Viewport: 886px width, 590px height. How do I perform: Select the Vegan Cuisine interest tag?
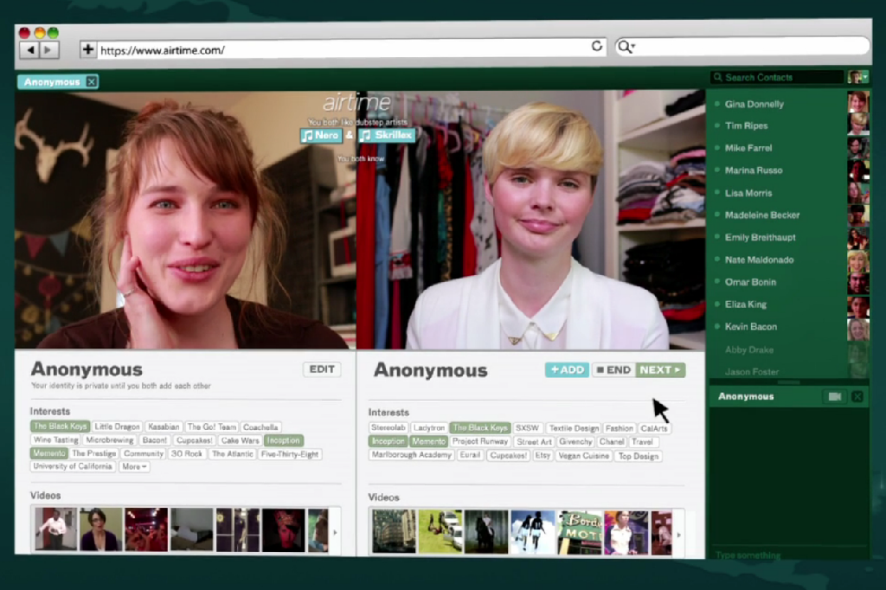coord(584,456)
